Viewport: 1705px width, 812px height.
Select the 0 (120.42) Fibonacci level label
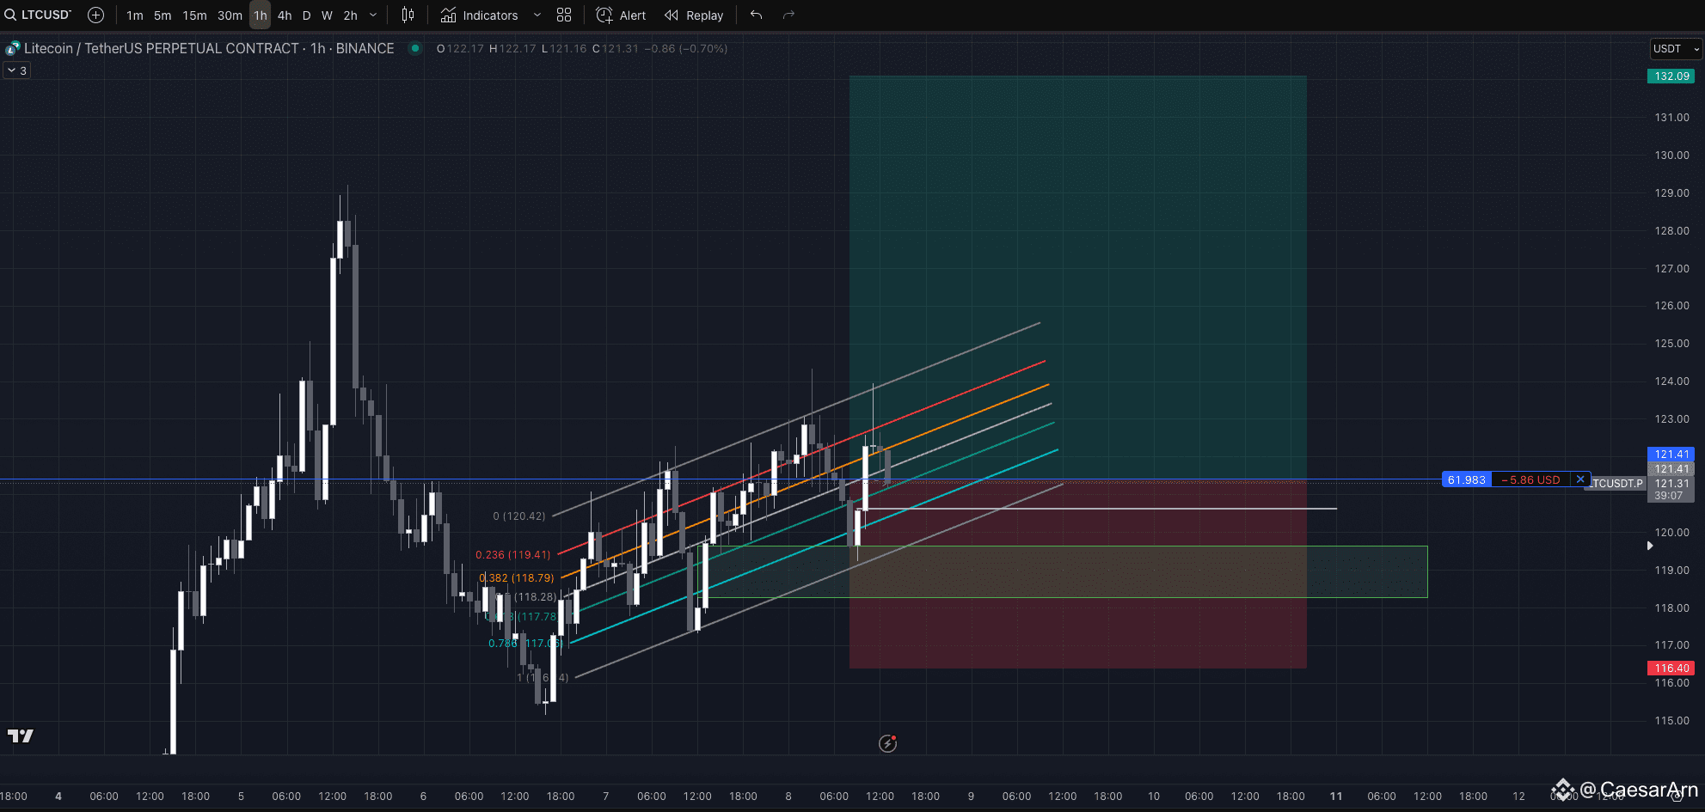(x=519, y=516)
